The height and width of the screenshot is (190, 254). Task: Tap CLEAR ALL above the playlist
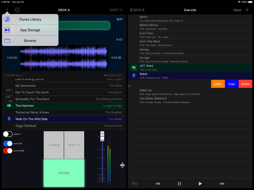13,75
